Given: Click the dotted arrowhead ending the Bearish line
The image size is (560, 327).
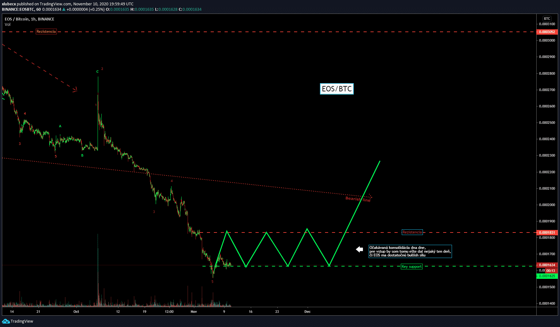Looking at the screenshot, I should point(370,197).
